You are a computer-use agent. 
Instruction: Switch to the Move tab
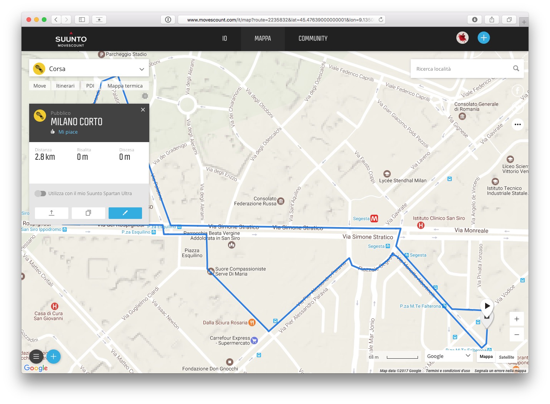40,86
